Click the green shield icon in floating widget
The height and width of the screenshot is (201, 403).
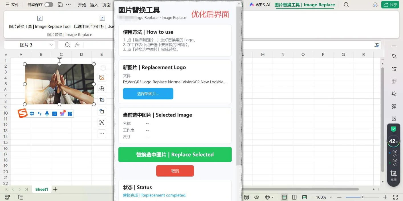point(394,129)
